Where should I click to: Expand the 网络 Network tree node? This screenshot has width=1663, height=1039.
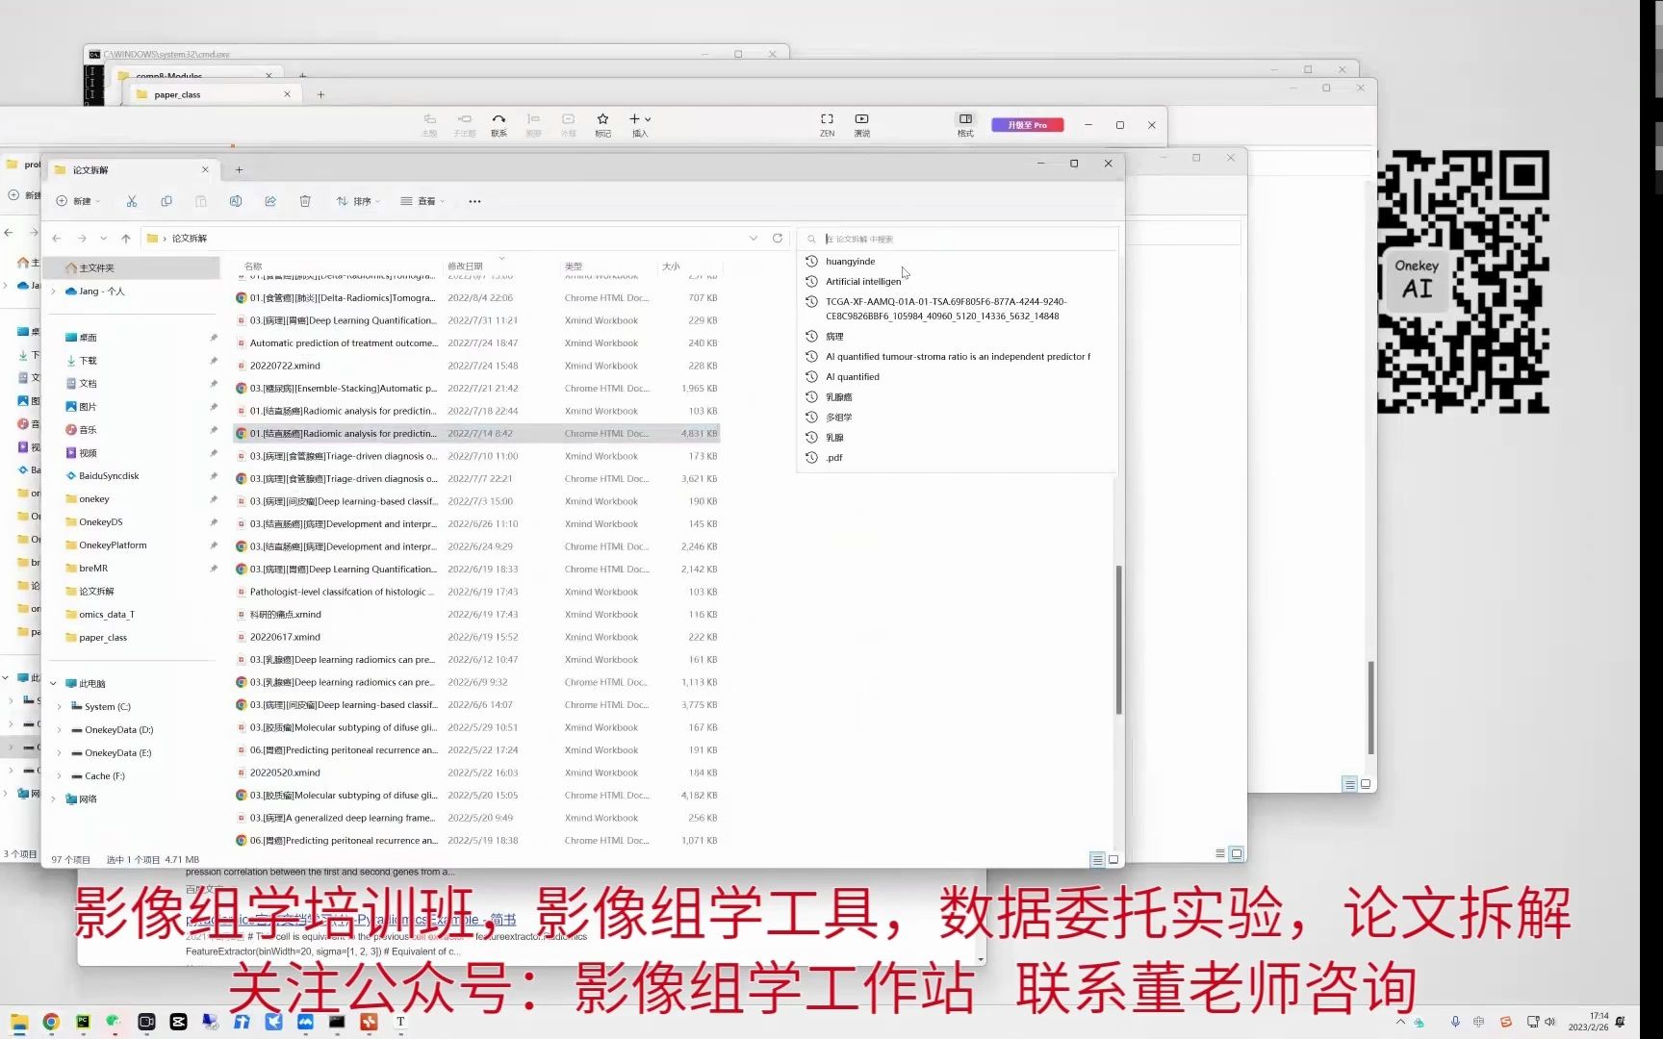coord(53,799)
